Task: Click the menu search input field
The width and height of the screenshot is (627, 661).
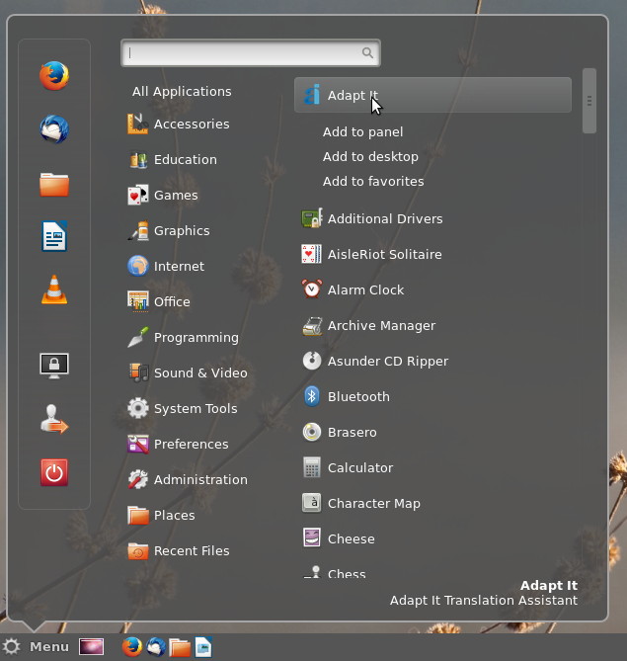Action: (245, 53)
